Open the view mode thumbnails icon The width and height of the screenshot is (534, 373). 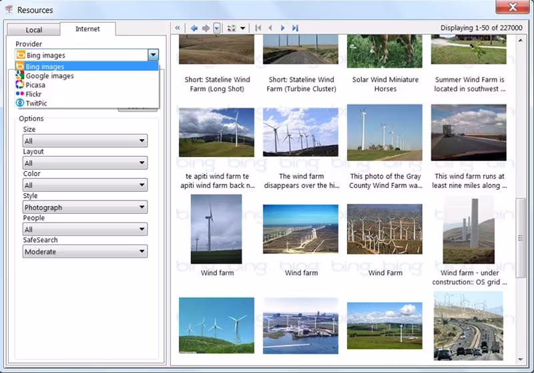(x=232, y=28)
